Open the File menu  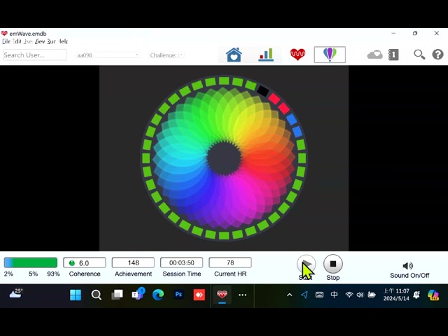pos(6,41)
